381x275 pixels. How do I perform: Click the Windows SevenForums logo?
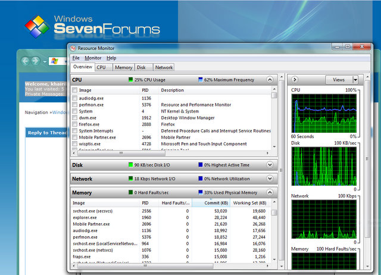[92, 27]
